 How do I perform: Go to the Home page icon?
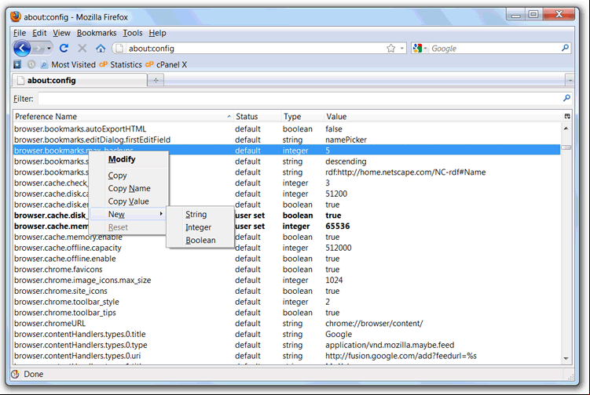coord(100,49)
